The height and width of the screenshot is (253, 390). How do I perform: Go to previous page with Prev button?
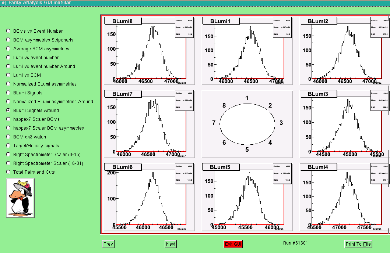tap(108, 244)
